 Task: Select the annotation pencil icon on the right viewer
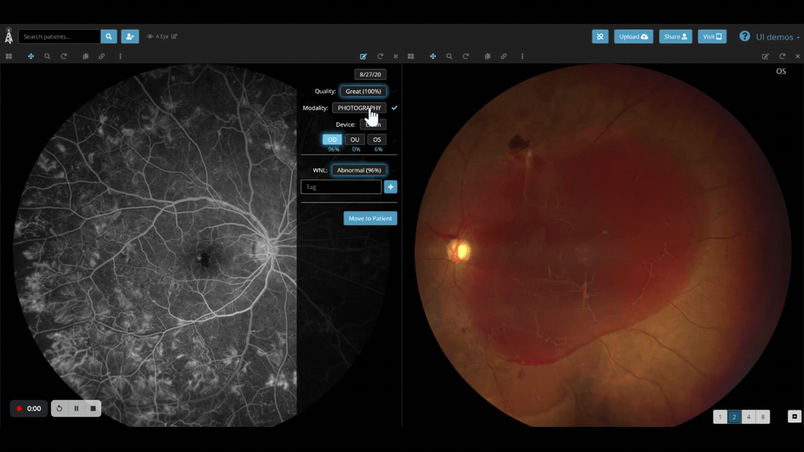click(764, 56)
